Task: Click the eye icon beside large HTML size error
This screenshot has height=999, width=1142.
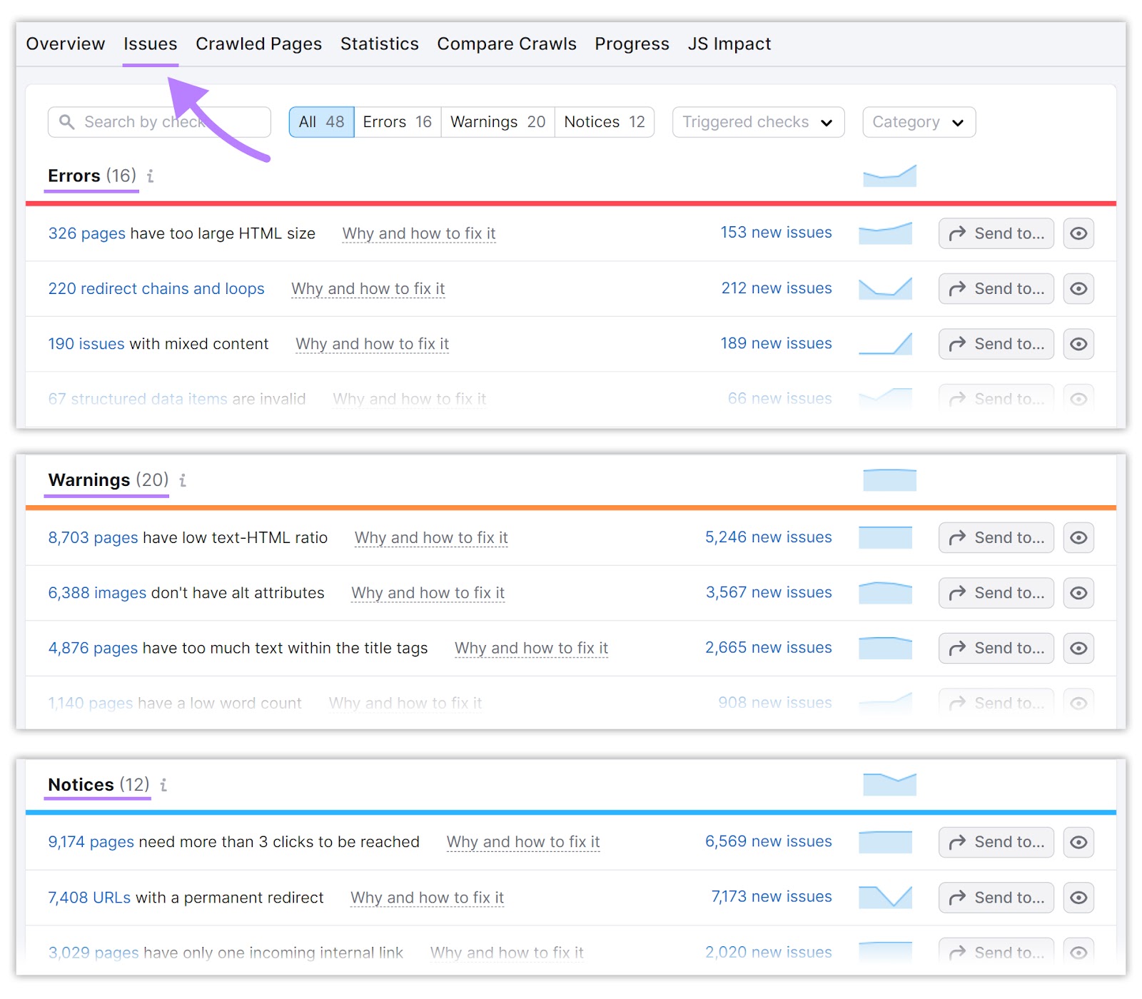Action: (1078, 233)
